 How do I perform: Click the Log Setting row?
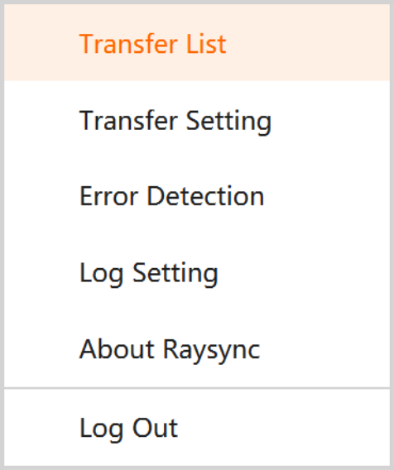197,273
